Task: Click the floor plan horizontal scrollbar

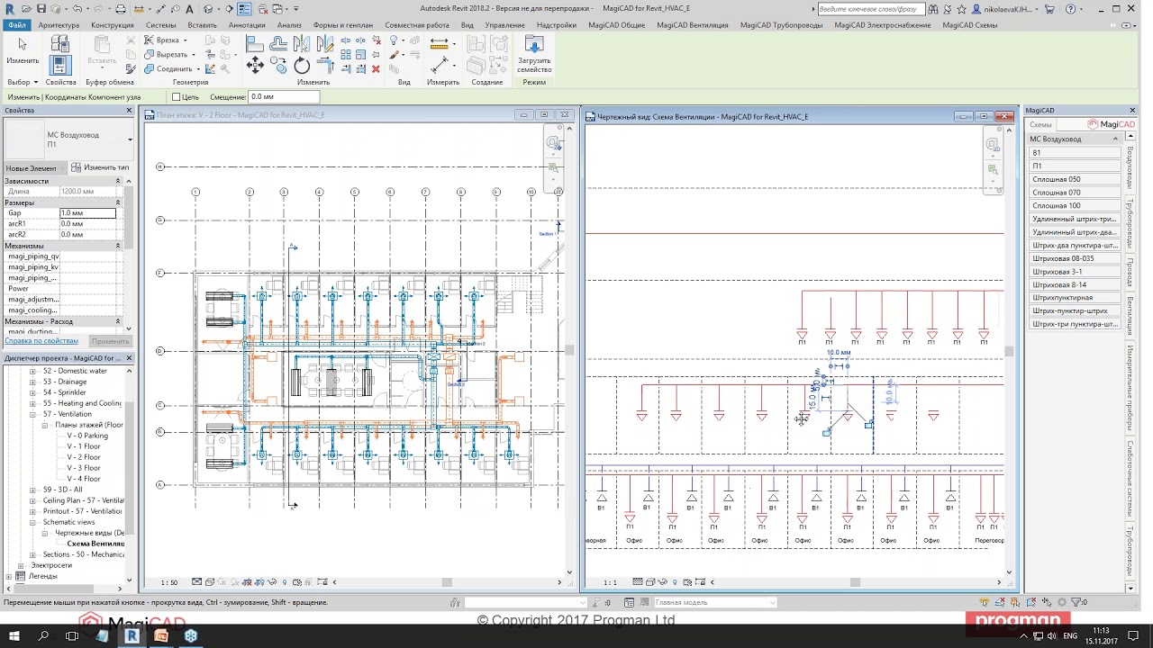Action: (447, 582)
